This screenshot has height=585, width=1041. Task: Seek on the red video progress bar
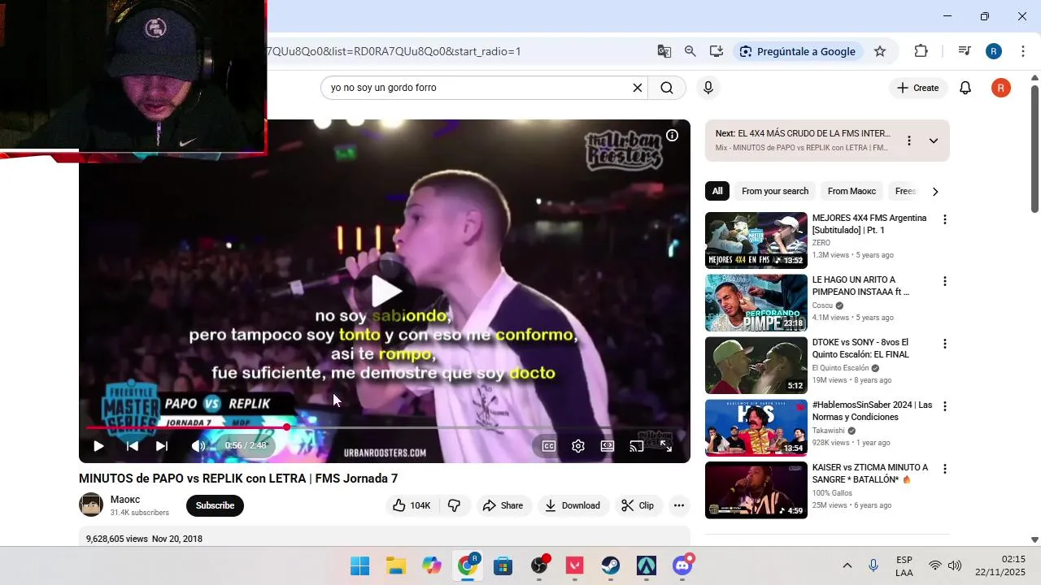384,427
